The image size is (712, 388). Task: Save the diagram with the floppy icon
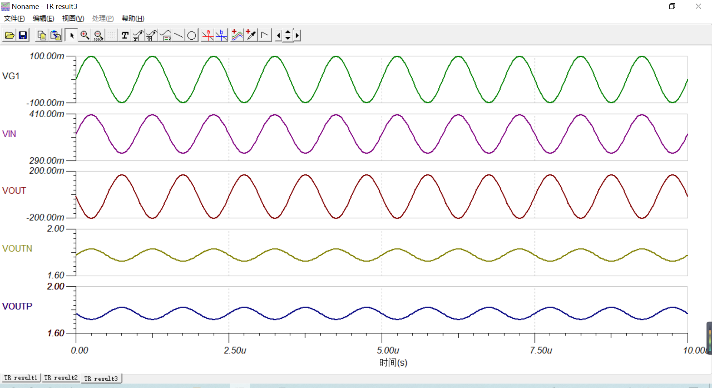23,36
